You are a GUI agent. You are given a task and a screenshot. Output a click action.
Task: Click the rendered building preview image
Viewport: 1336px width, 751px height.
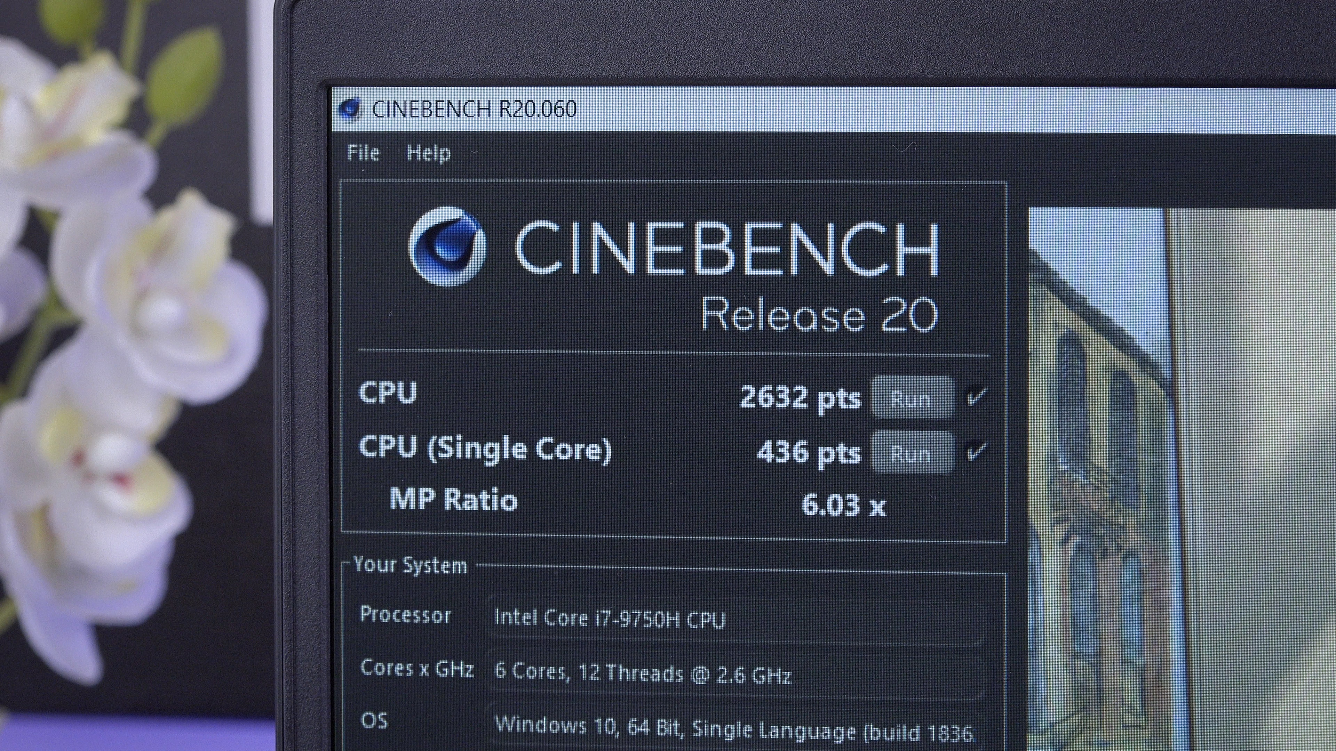1182,479
